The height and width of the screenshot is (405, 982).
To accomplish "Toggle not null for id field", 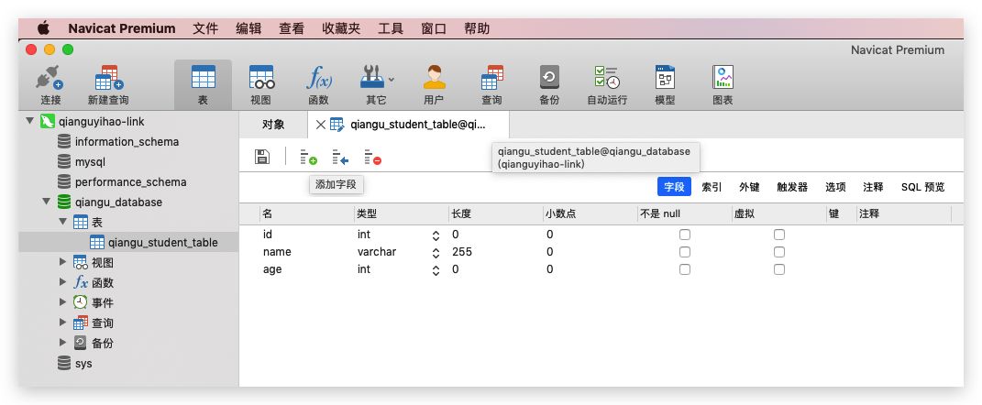I will [685, 235].
